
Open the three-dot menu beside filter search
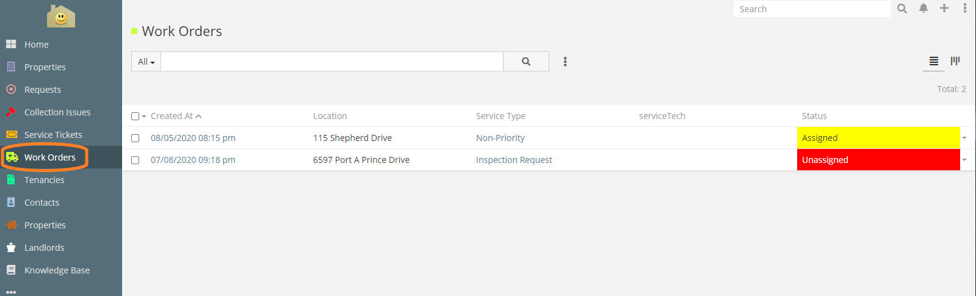click(565, 62)
